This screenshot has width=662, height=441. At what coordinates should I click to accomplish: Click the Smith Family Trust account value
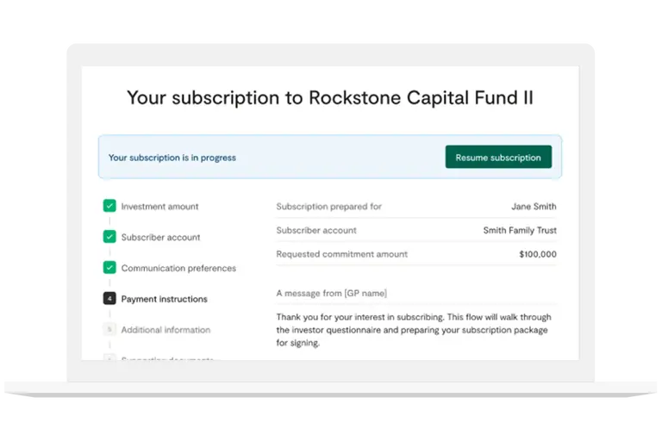pyautogui.click(x=520, y=231)
